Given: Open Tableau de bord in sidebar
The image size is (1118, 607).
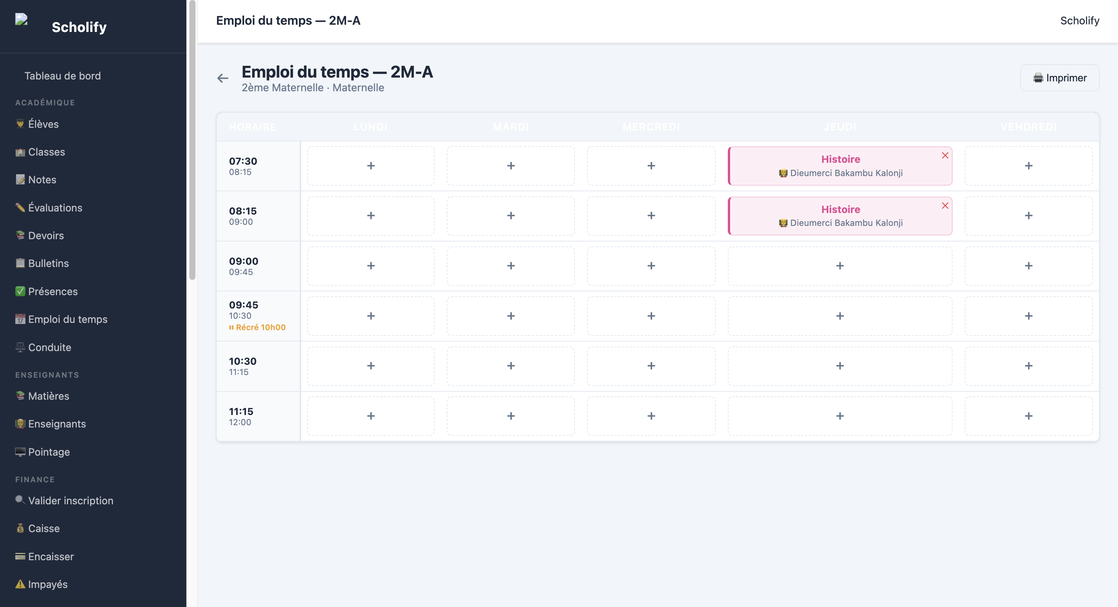Looking at the screenshot, I should (x=62, y=76).
